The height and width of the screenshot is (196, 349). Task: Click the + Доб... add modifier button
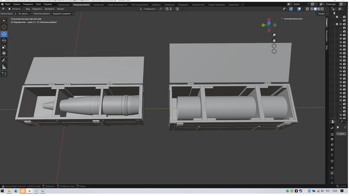coord(341,134)
